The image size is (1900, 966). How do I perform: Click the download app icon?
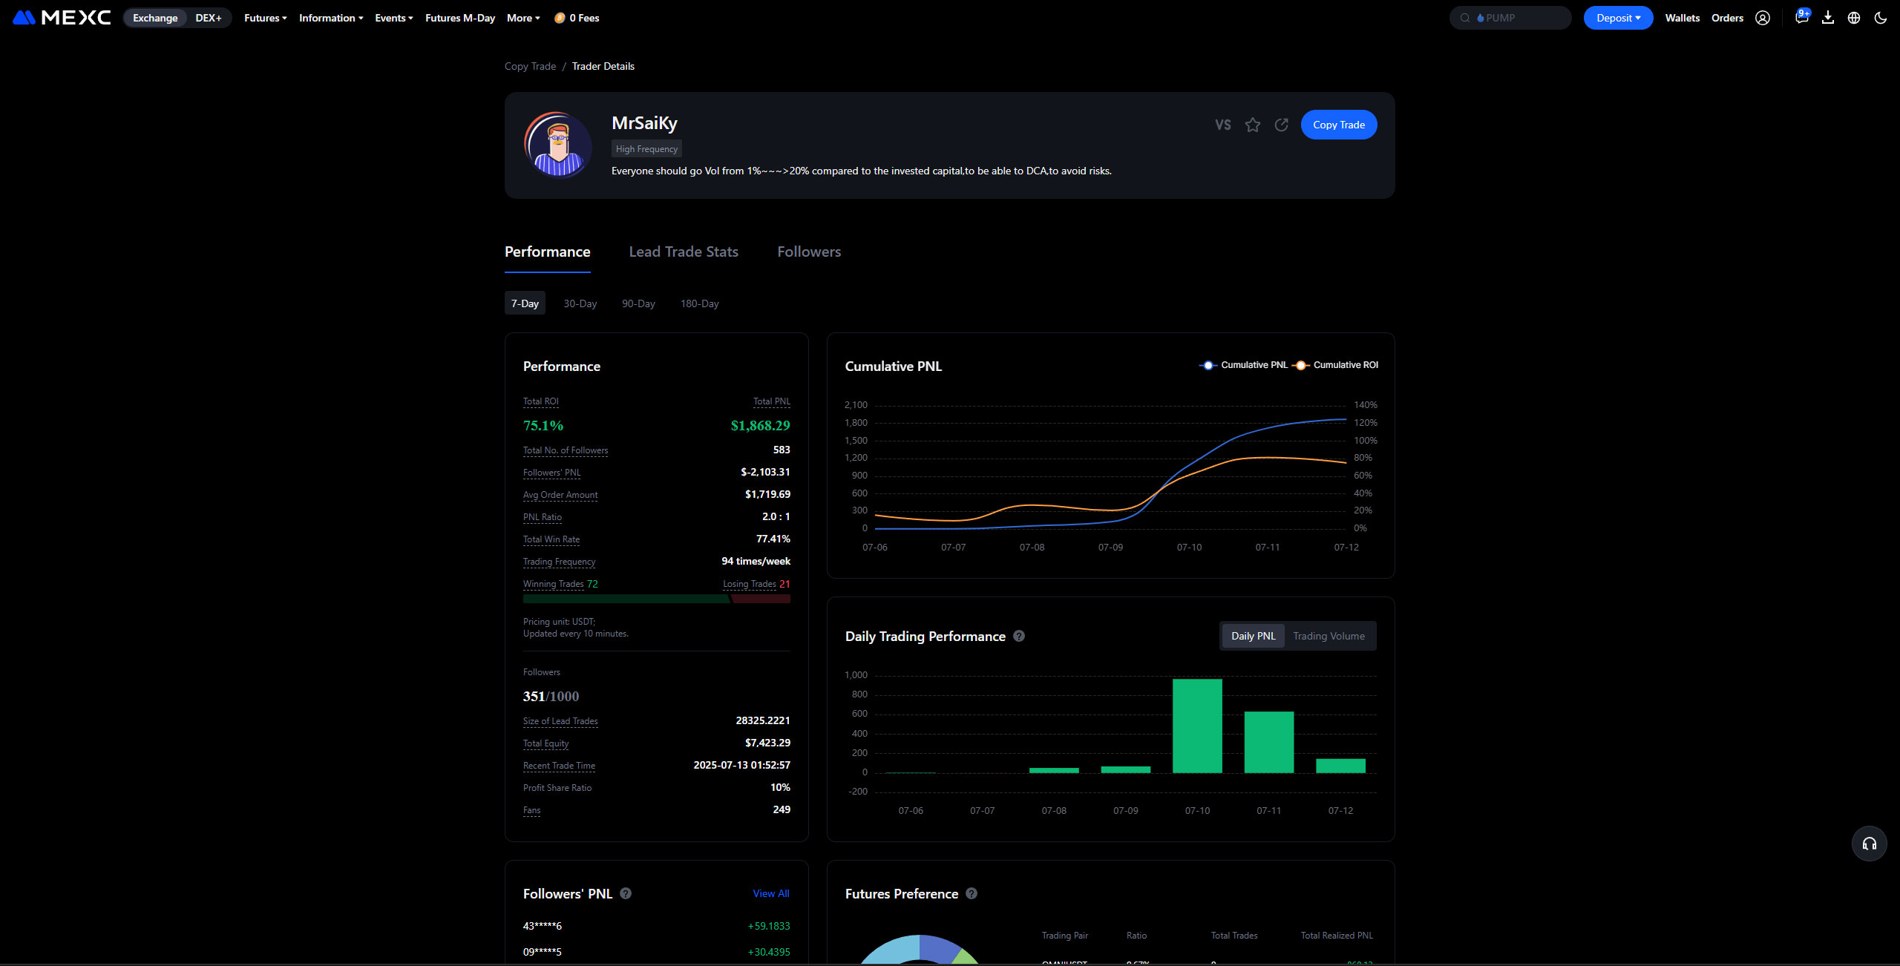[x=1828, y=18]
